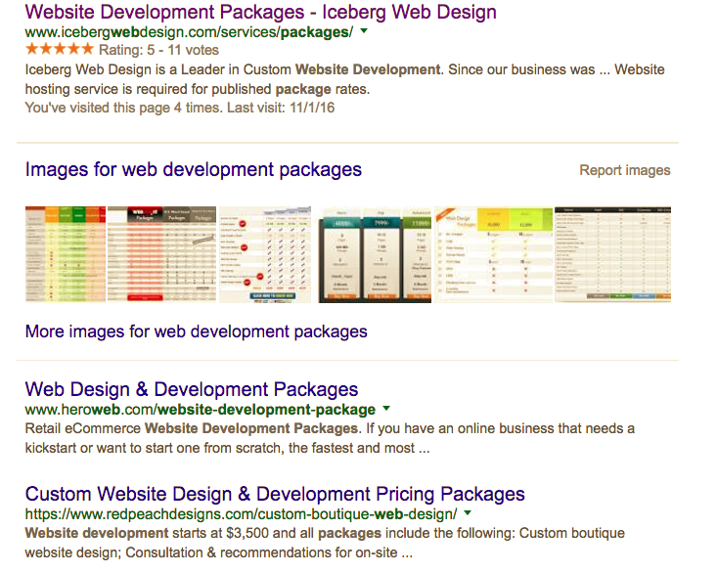The width and height of the screenshot is (717, 573).
Task: Open first colorful green-orange pricing table thumbnail
Action: point(66,254)
